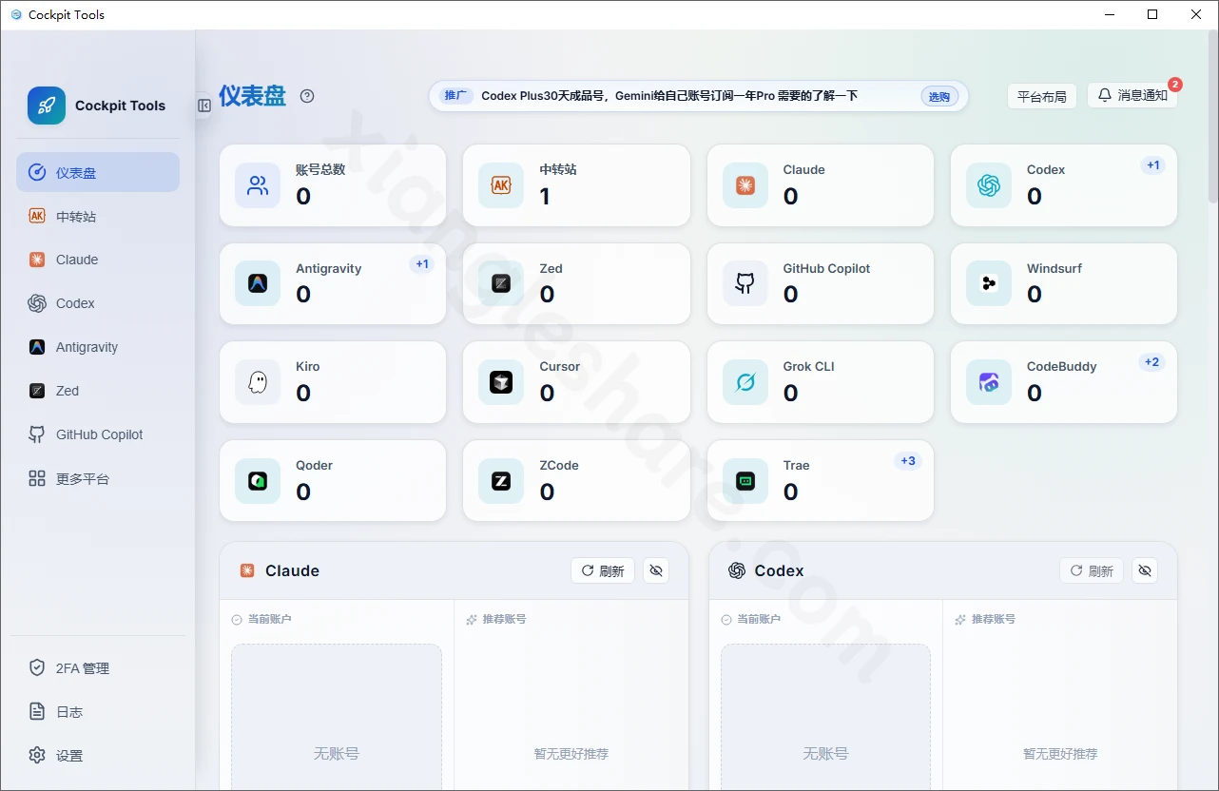
Task: Hide the Claude panel with eye icon
Action: point(656,570)
